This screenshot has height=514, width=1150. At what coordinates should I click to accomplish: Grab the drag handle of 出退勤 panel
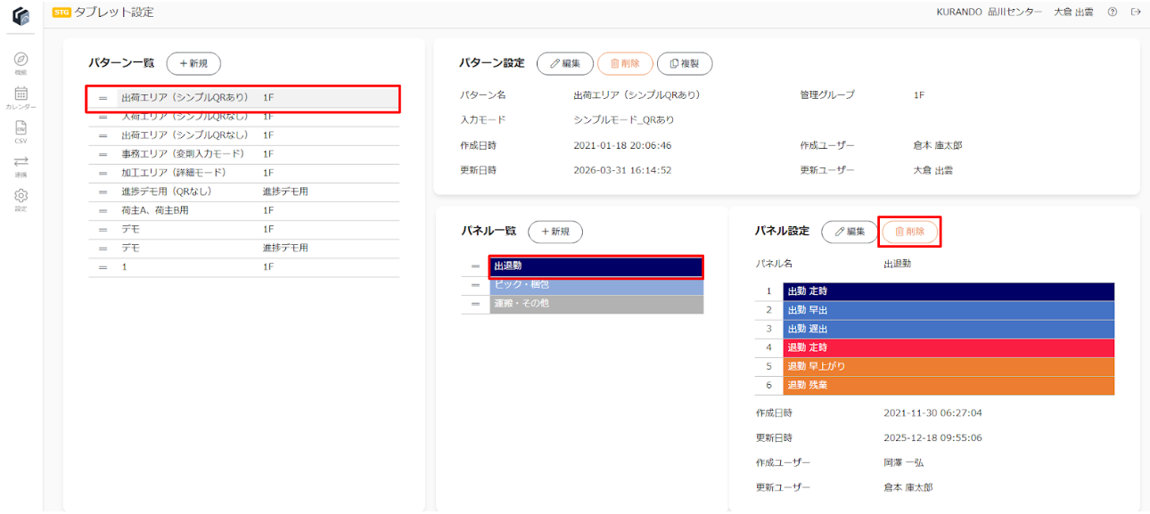point(475,266)
